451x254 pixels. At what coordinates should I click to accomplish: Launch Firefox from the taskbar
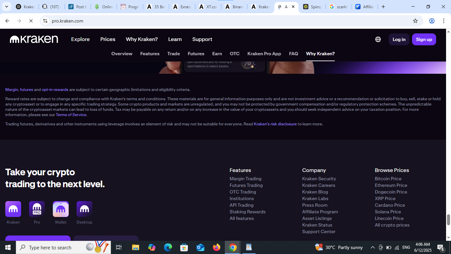click(x=217, y=247)
